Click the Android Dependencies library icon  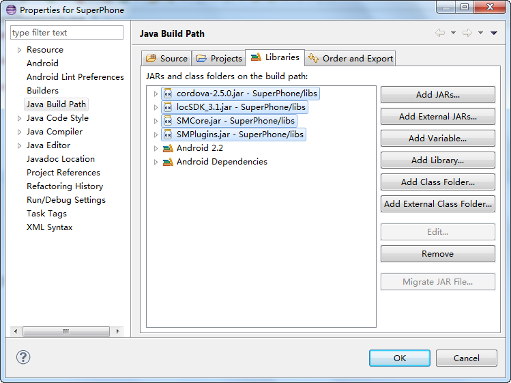(x=168, y=162)
